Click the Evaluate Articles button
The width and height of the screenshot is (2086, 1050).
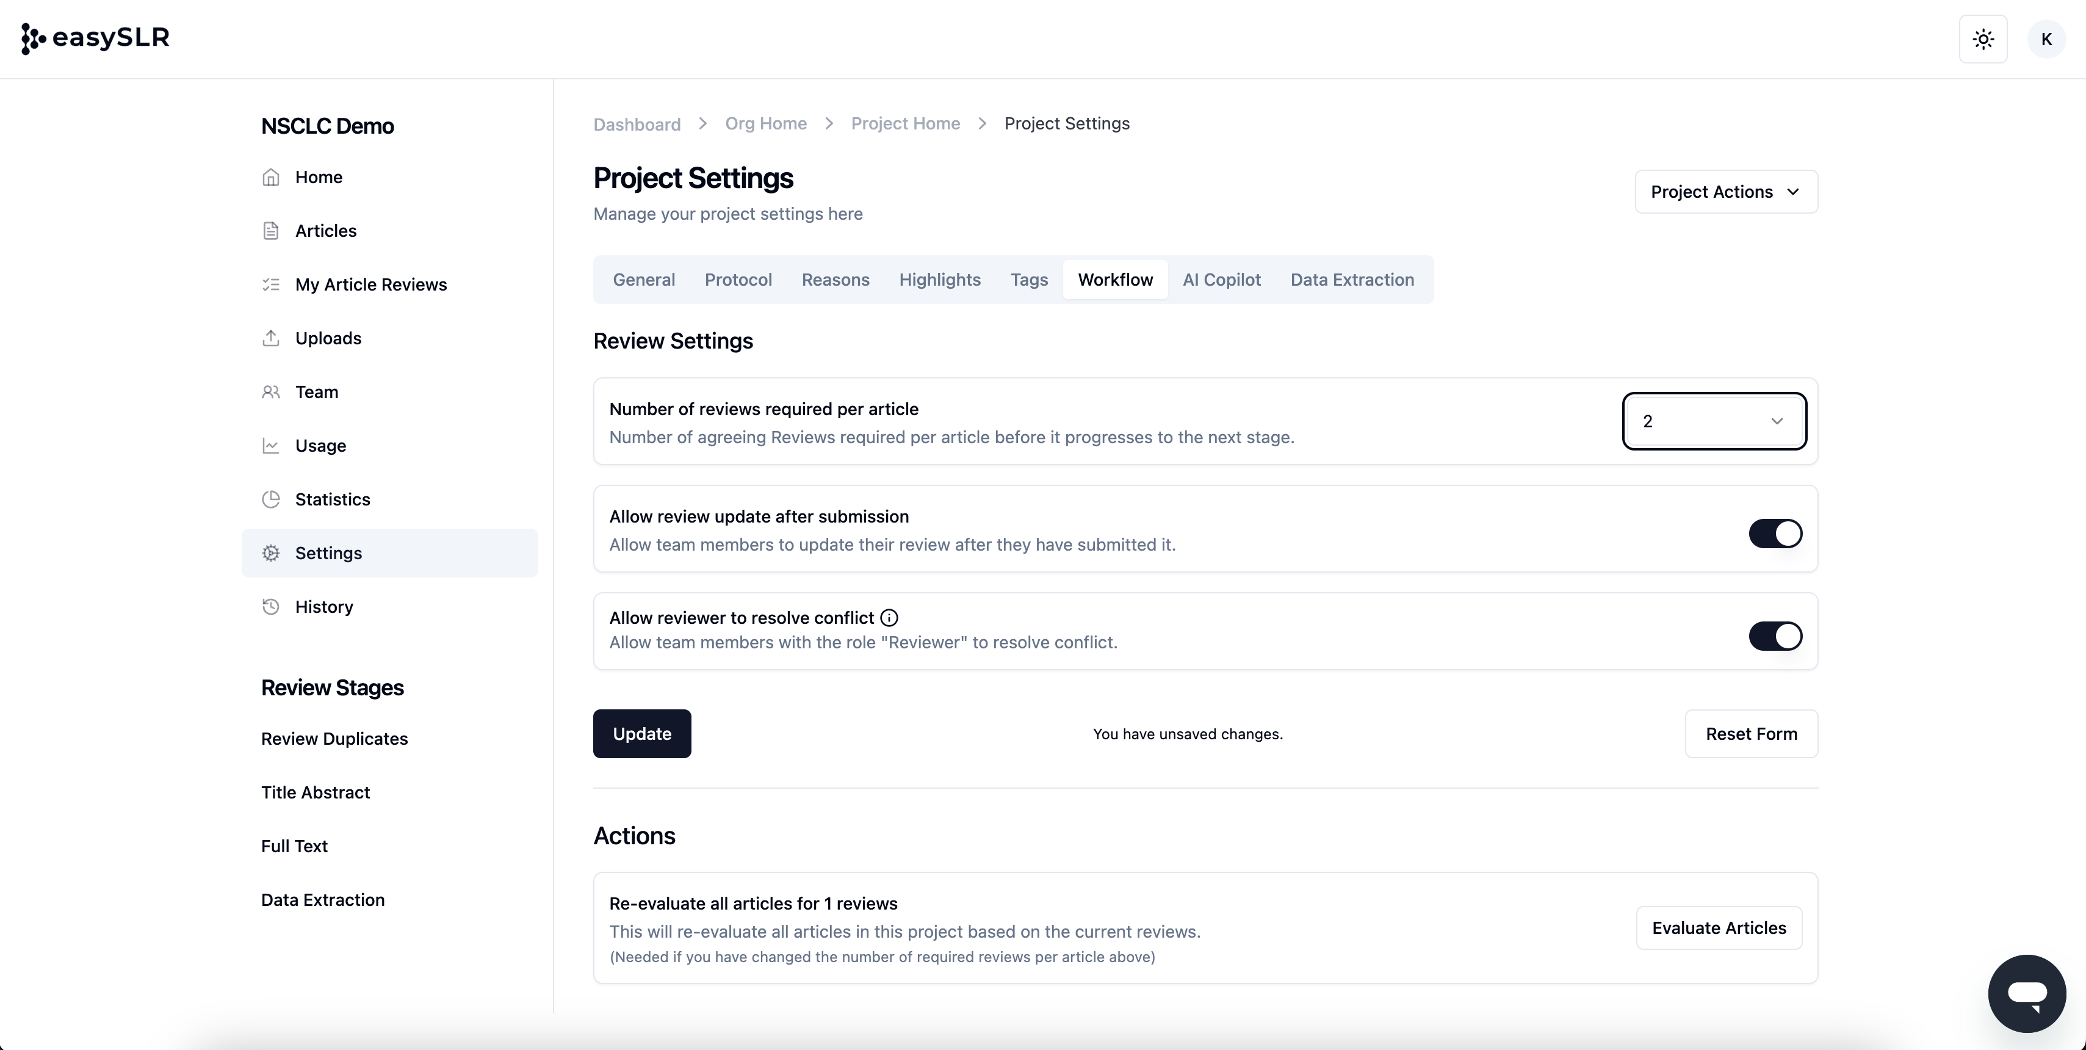(x=1719, y=928)
